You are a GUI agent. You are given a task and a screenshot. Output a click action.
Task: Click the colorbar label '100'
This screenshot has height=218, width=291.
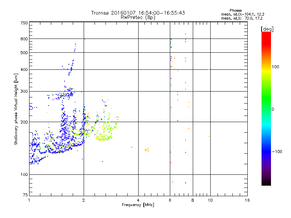click(x=275, y=67)
